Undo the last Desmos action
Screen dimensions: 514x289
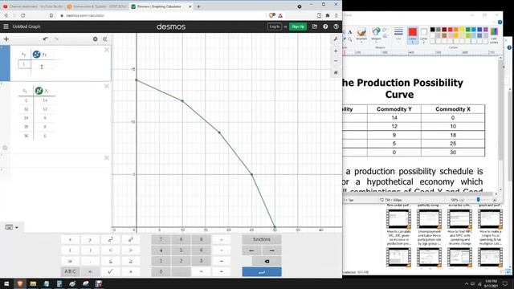[x=46, y=39]
